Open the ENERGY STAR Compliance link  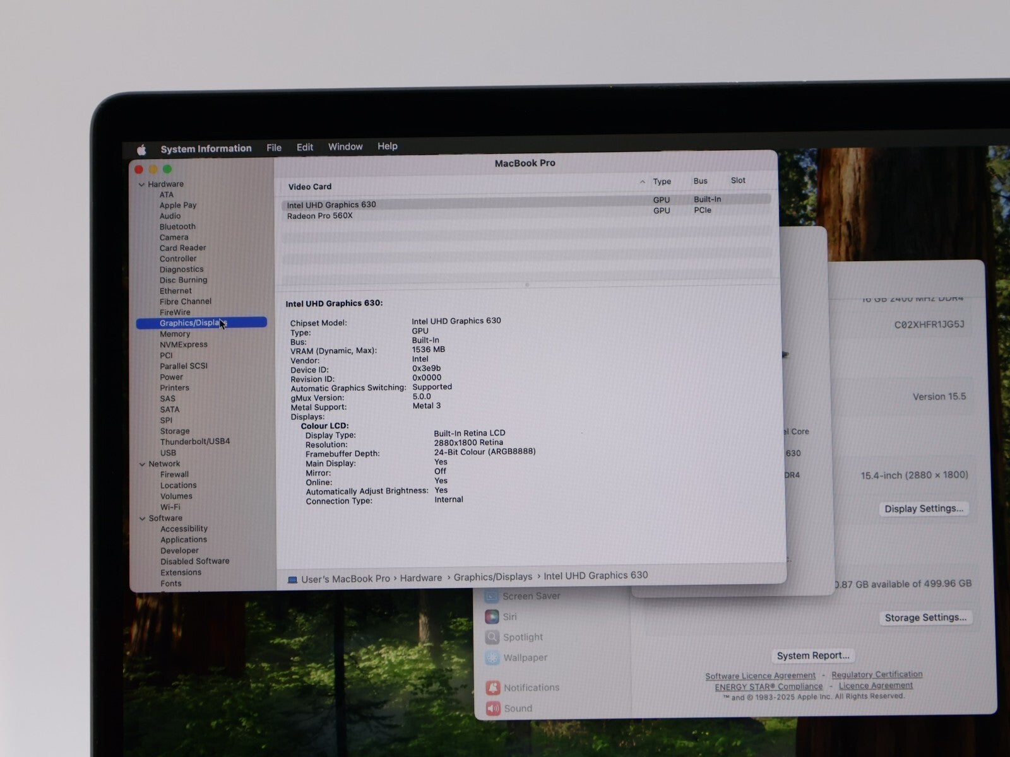pos(768,687)
